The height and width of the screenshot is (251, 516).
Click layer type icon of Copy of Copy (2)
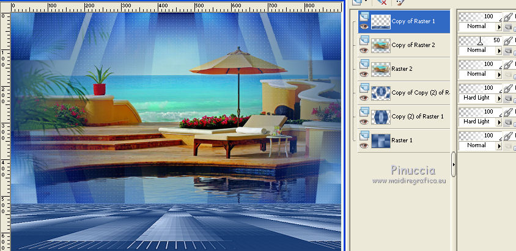(x=364, y=88)
